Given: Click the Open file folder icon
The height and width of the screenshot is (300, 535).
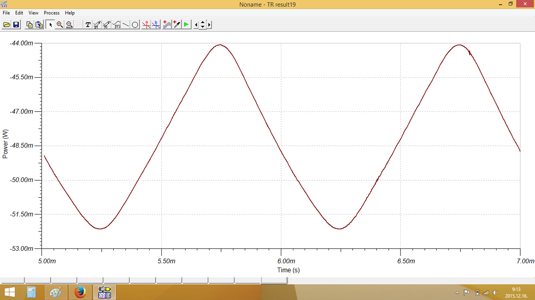Looking at the screenshot, I should coord(7,25).
